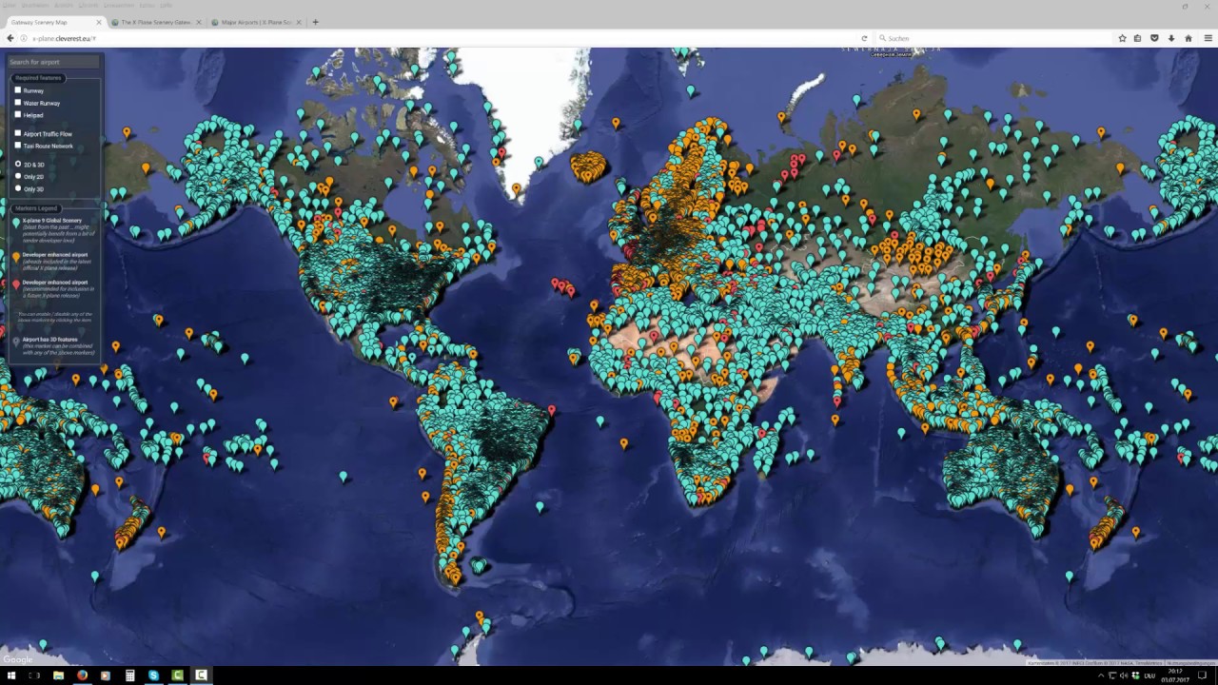Screen dimensions: 1218x685
Task: Open site information icon in address bar
Action: (25, 38)
